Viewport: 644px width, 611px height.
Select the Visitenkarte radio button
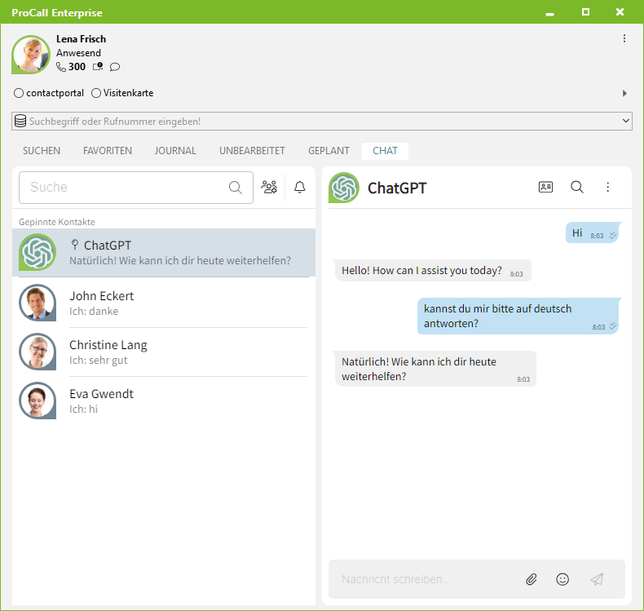tap(96, 93)
